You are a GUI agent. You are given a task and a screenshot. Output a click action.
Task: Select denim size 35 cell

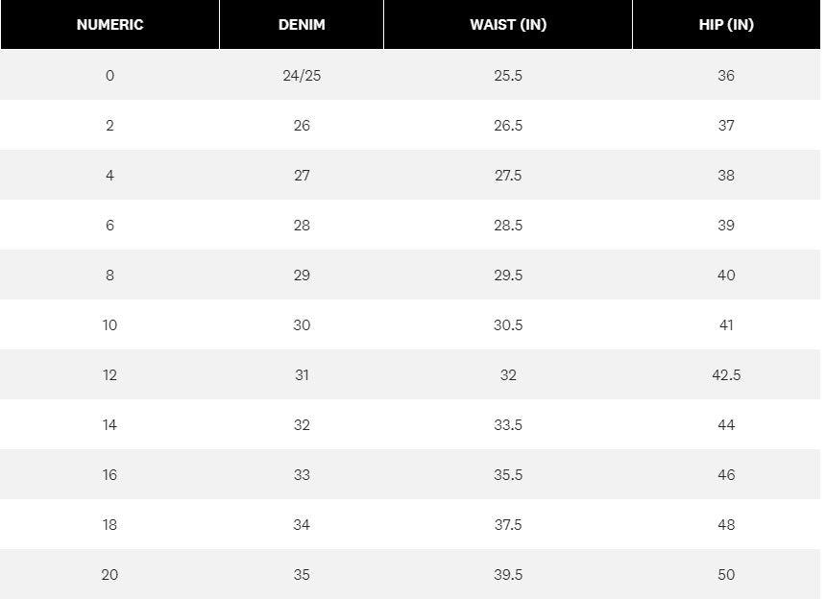click(x=302, y=575)
